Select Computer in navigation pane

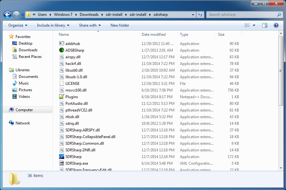tap(28, 110)
